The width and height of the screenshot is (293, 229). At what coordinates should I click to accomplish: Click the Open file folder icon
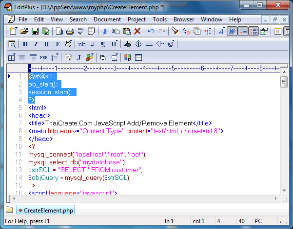(x=24, y=31)
